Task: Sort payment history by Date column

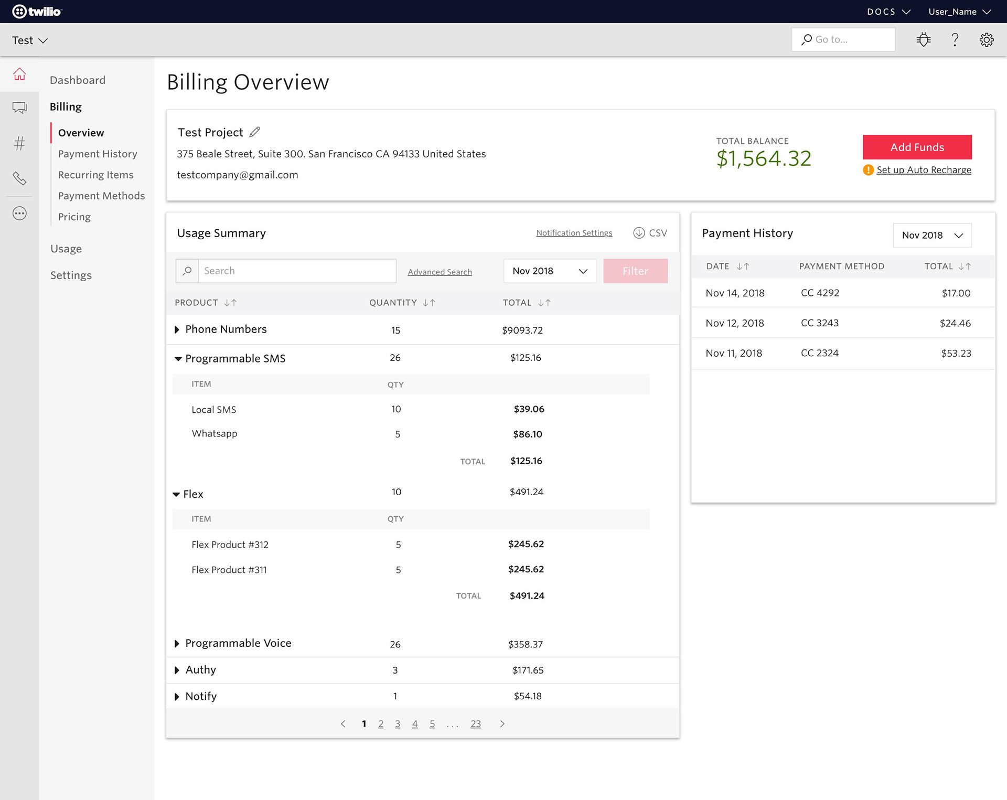Action: point(743,266)
